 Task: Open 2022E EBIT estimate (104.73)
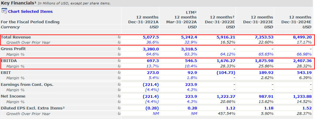click(226, 72)
